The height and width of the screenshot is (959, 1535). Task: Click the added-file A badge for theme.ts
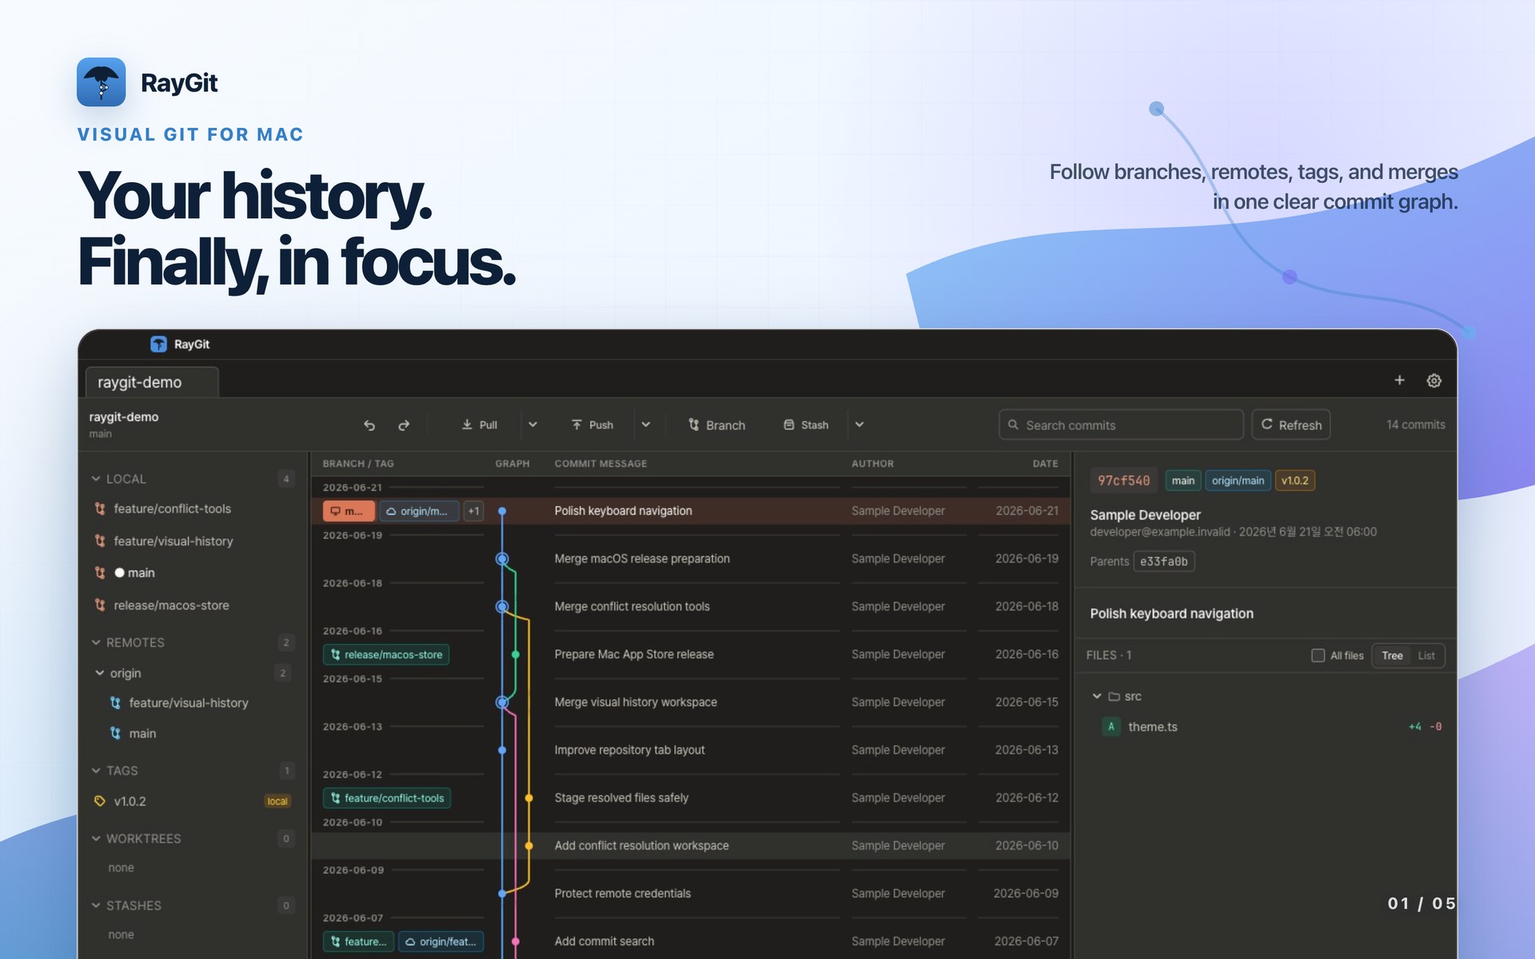(1110, 726)
